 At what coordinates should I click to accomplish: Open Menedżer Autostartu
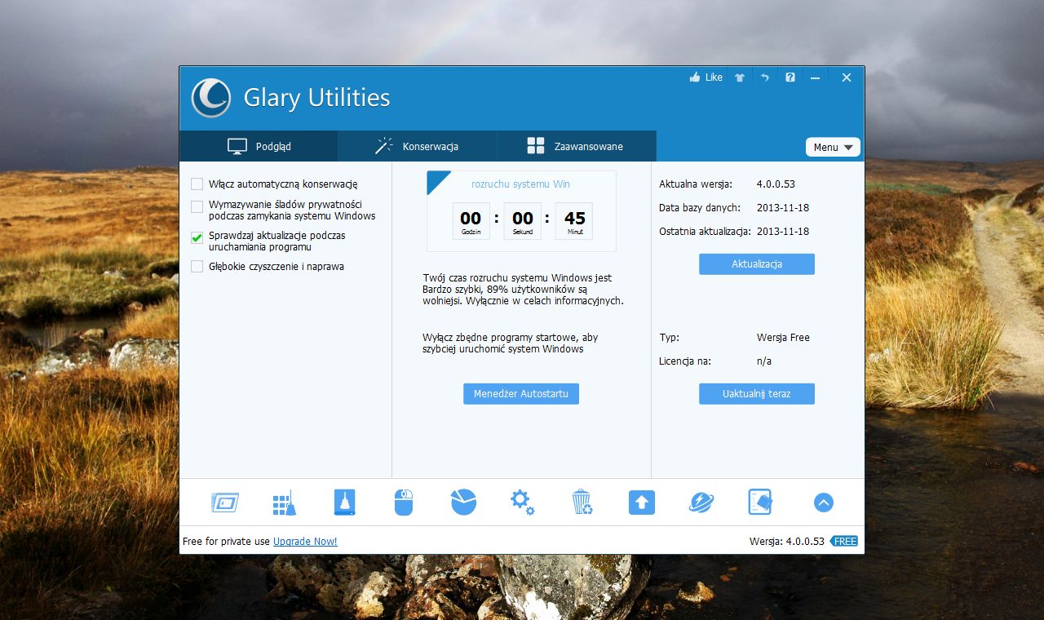[521, 394]
